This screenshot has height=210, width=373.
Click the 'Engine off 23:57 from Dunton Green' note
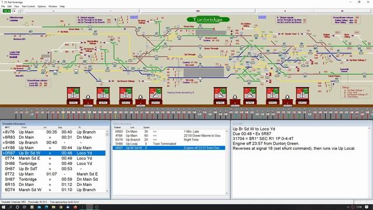(266, 143)
